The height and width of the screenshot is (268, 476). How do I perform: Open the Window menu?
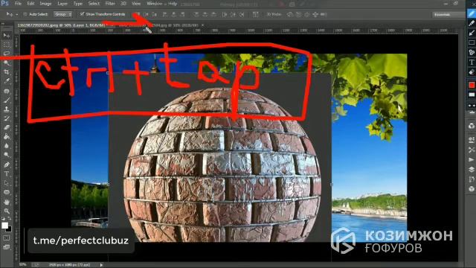(x=154, y=4)
